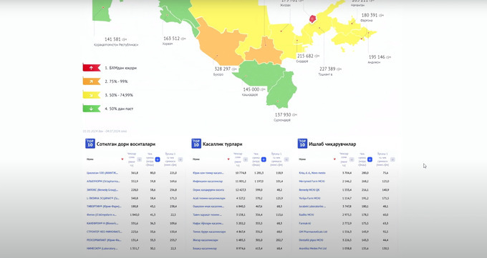Sort Касаллик турлари by average check sum
Image resolution: width=487 pixels, height=258 pixels.
click(286, 159)
